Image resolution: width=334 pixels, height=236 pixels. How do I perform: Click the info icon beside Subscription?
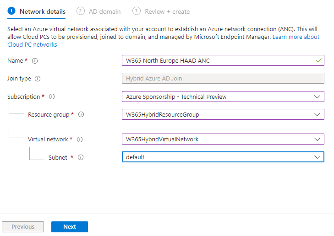click(52, 97)
